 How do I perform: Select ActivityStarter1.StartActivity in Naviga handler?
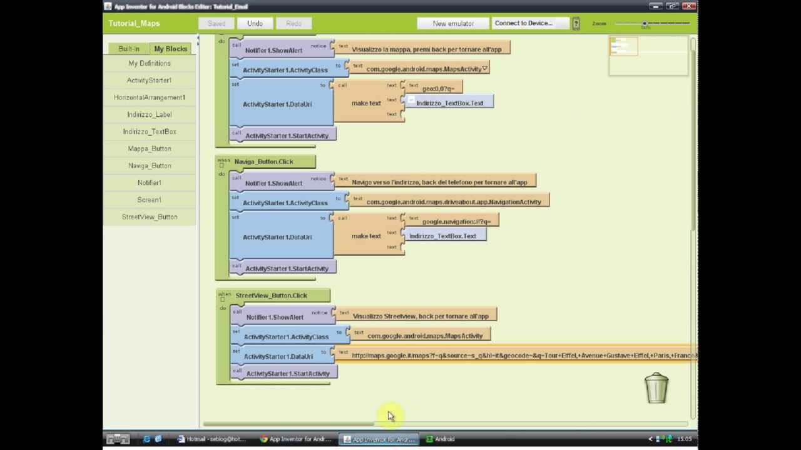(283, 268)
